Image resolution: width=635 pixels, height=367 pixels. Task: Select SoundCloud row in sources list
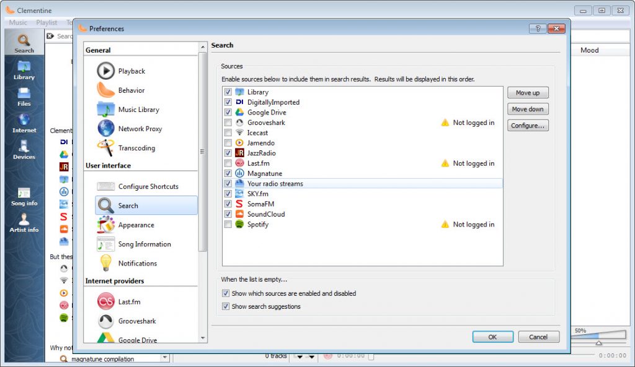(362, 214)
